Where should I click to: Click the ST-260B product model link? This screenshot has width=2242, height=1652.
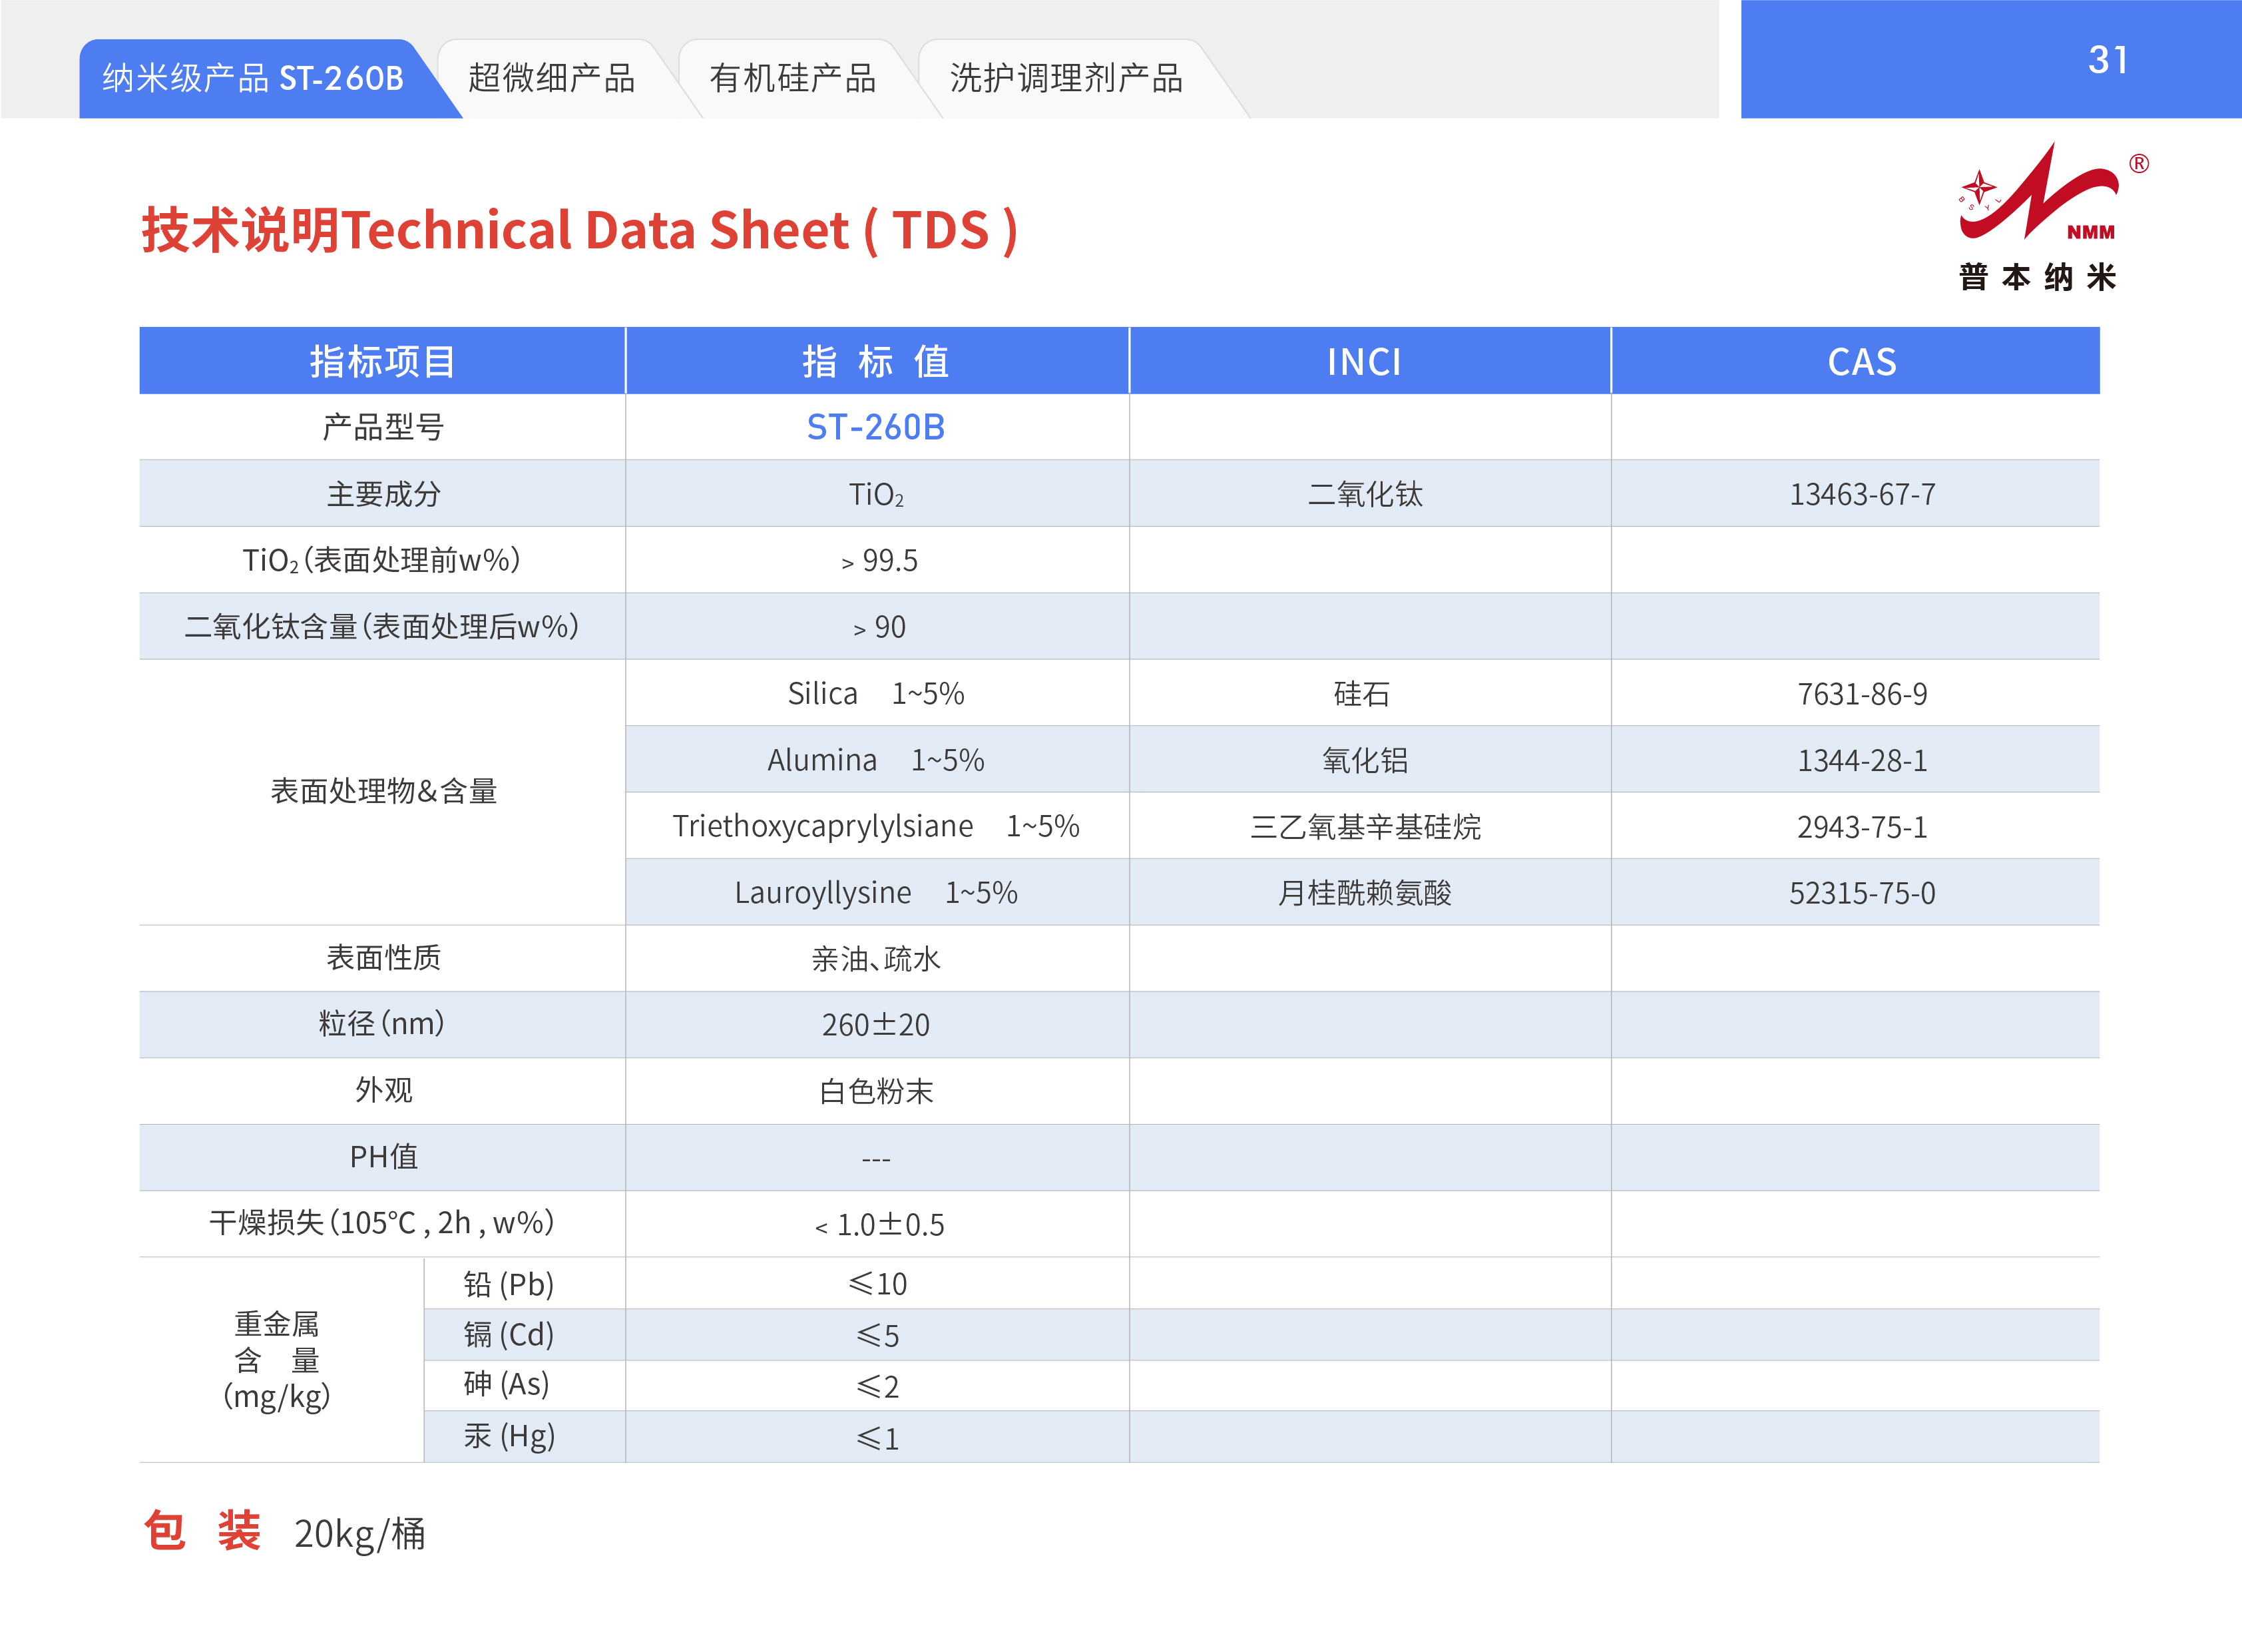pos(875,427)
